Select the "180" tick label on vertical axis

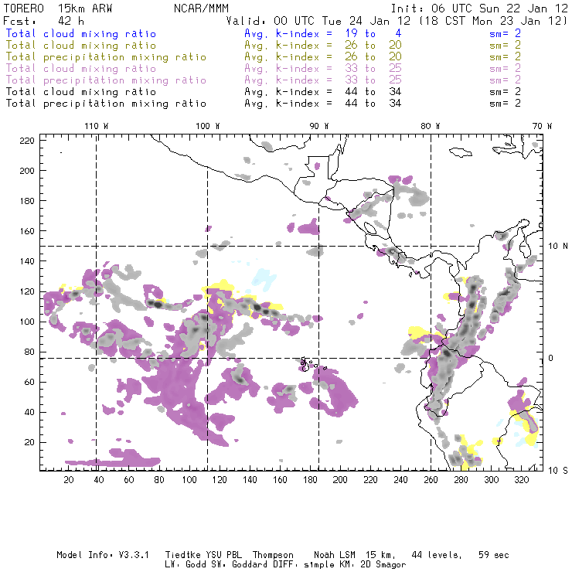coord(27,201)
